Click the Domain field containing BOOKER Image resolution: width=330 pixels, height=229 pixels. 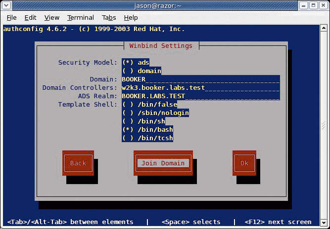[x=201, y=79]
